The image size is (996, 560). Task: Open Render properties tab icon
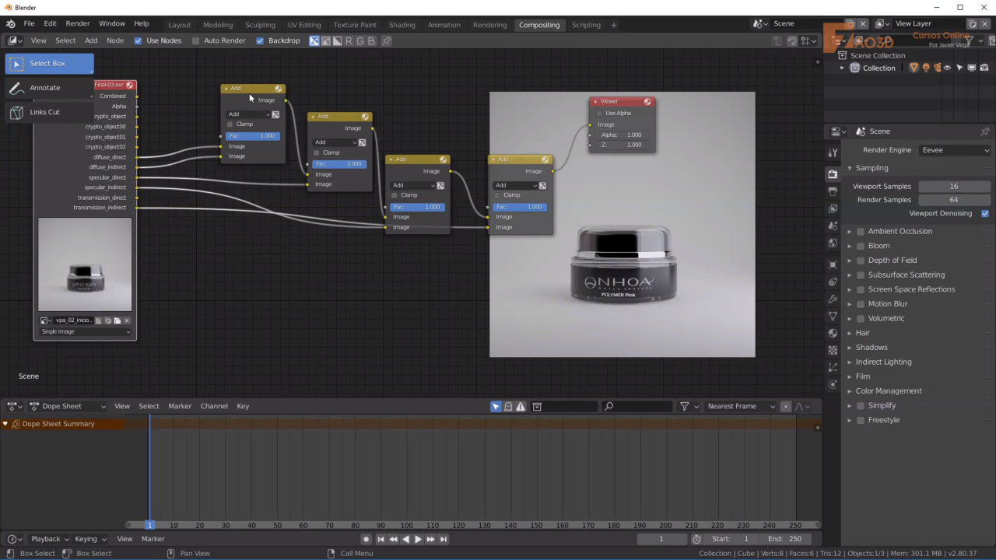pyautogui.click(x=833, y=174)
